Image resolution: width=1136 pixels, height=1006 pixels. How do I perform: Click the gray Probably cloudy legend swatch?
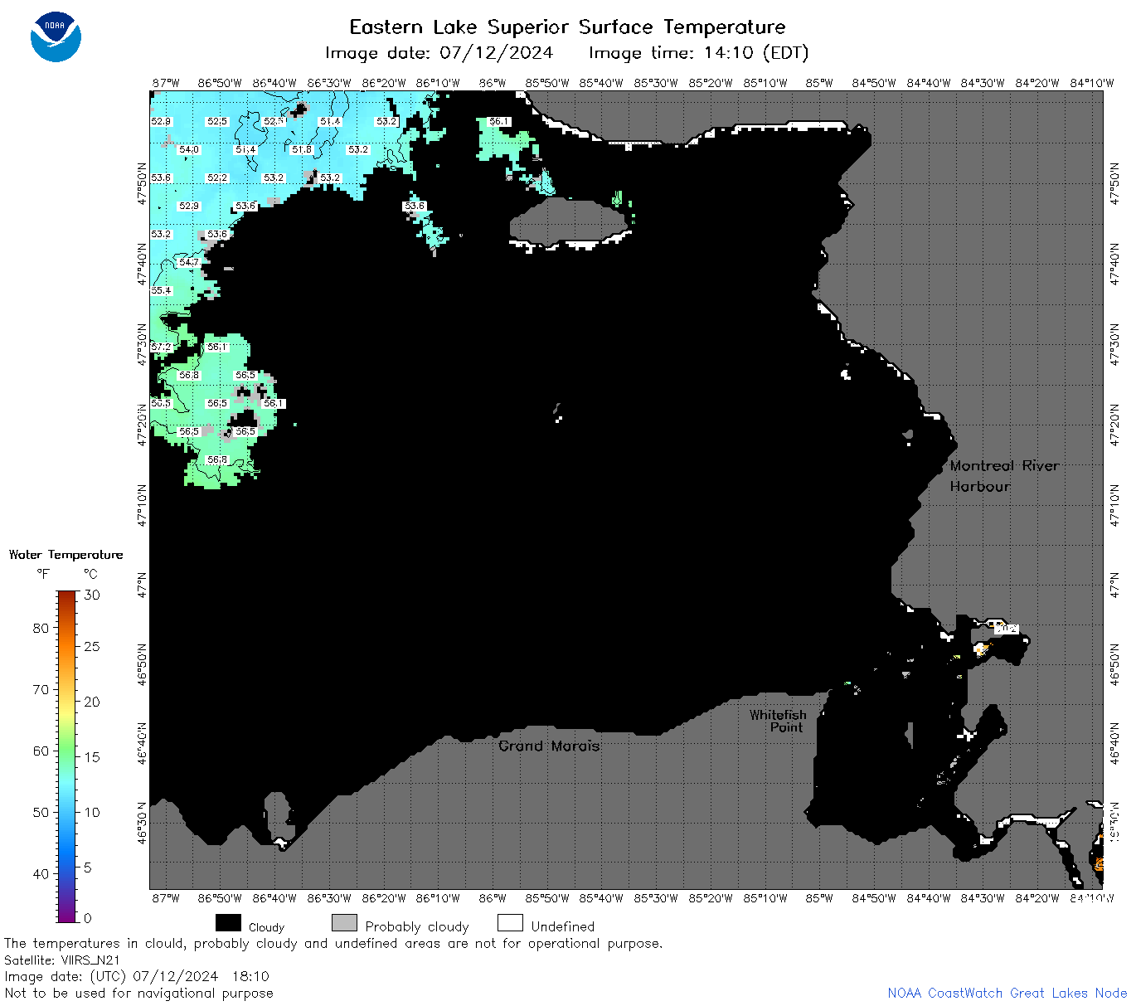point(344,923)
